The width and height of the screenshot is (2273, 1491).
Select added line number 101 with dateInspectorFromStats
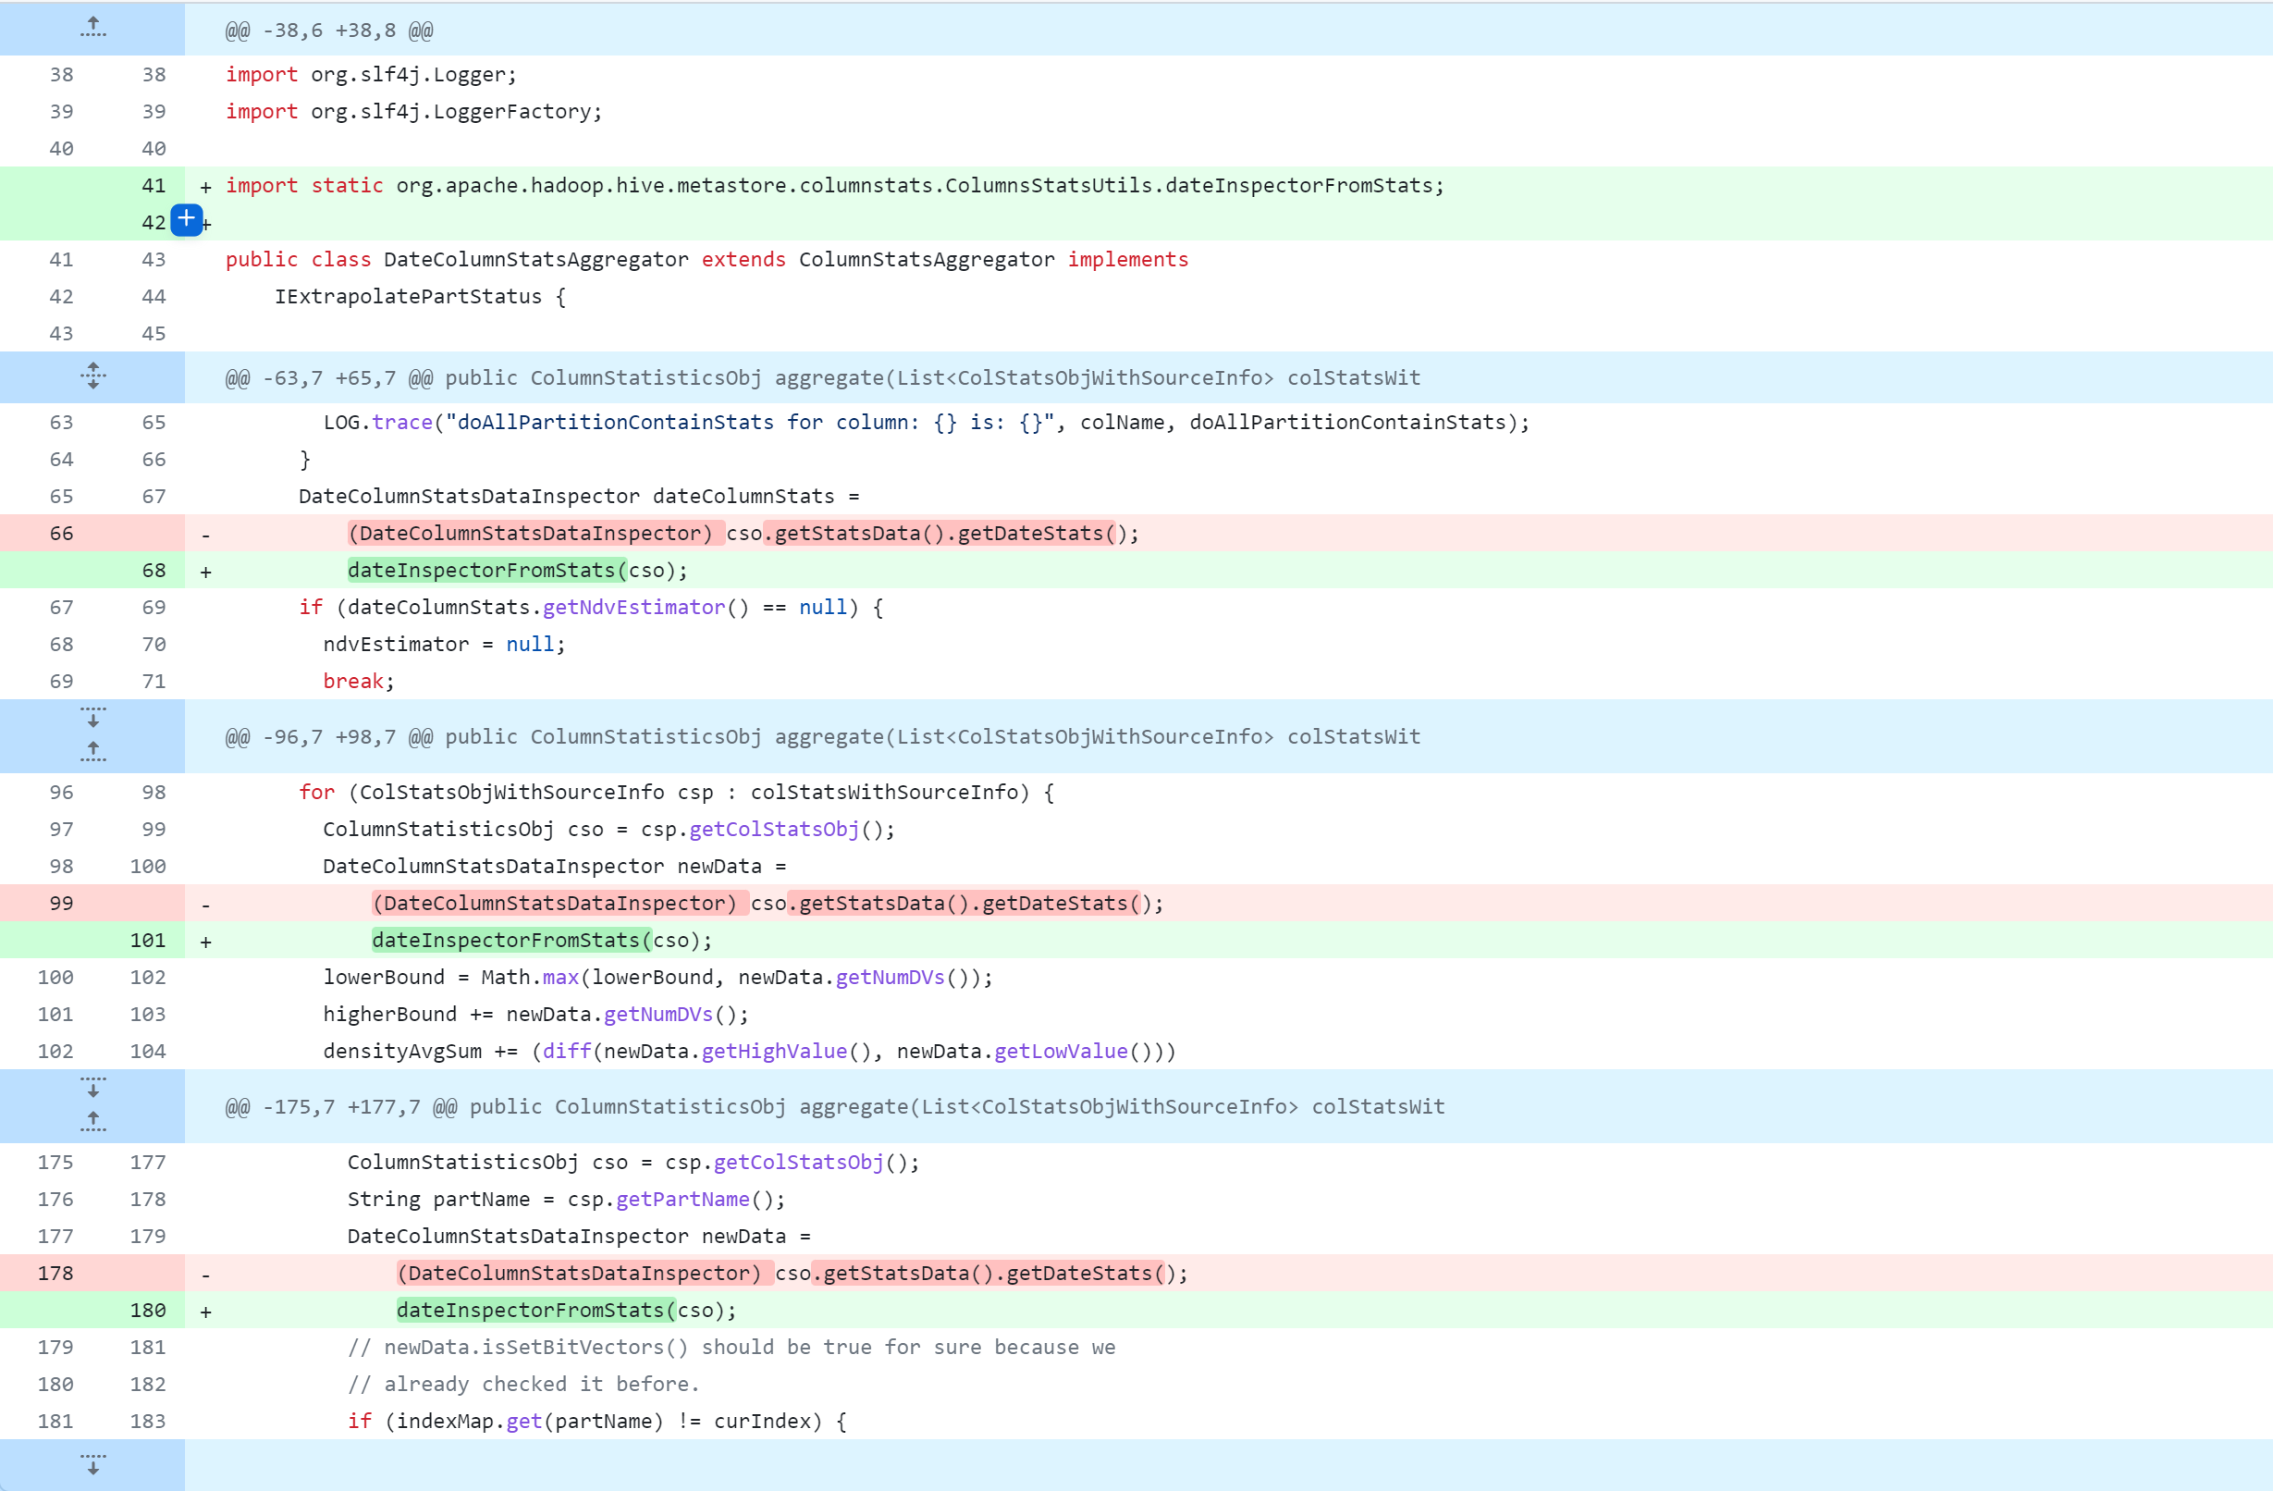point(148,940)
